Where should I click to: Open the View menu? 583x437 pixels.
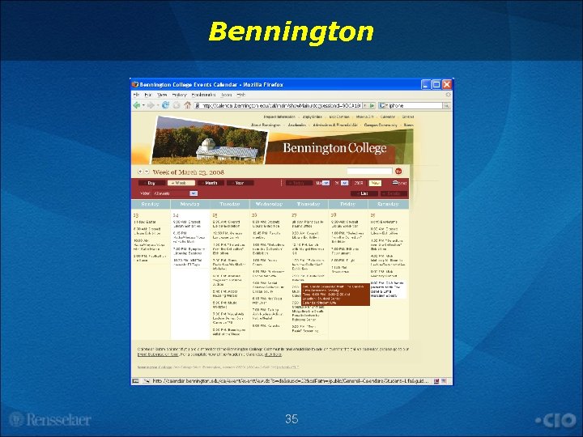pyautogui.click(x=162, y=95)
